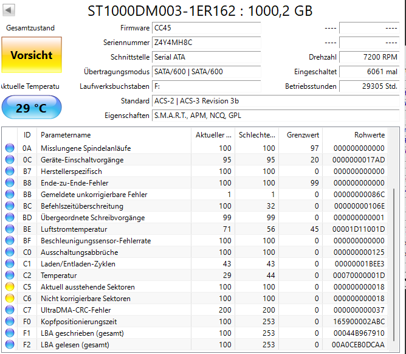The width and height of the screenshot is (406, 354).
Task: Click the yellow warning icon for Aktuell ausstehende Sektoren
Action: coord(10,286)
